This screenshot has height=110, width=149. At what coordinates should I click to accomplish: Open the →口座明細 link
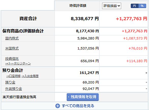[x=13, y=76]
